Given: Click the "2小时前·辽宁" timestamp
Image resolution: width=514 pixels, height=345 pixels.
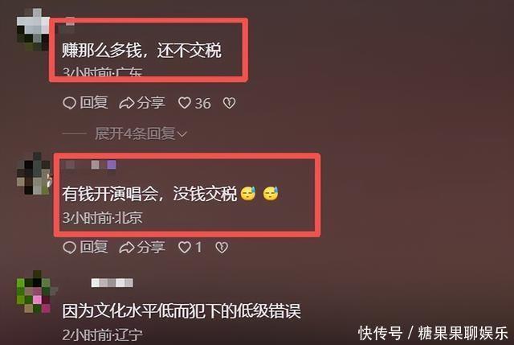Looking at the screenshot, I should coord(102,335).
